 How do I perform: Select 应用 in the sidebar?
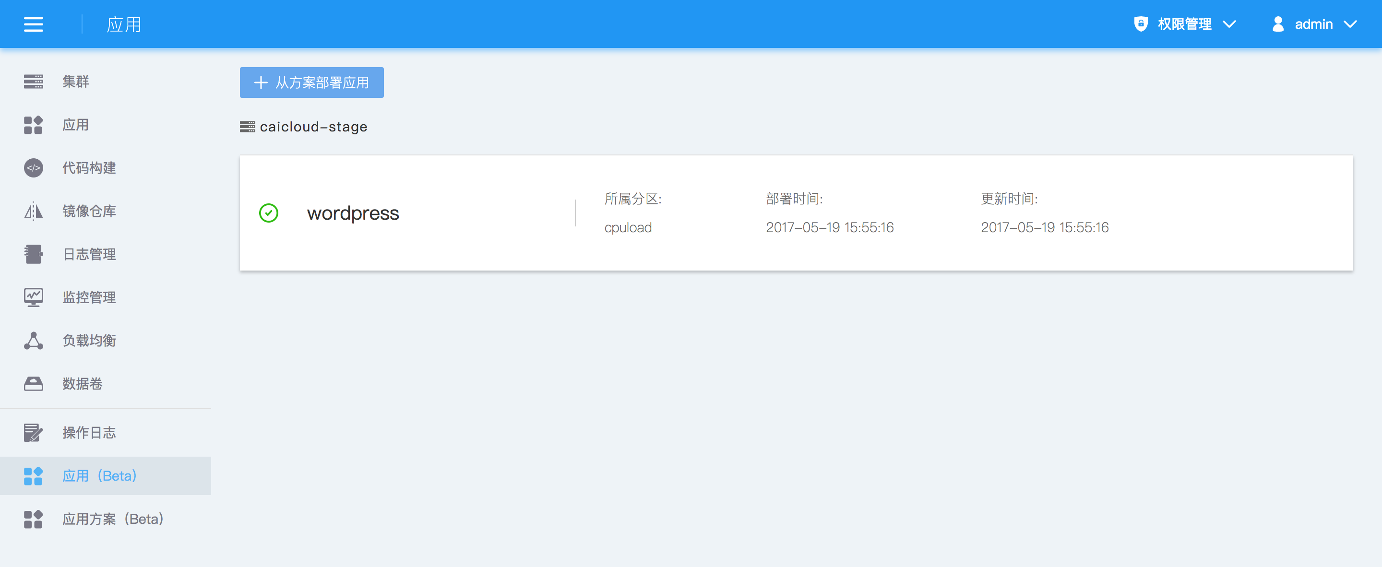point(75,124)
